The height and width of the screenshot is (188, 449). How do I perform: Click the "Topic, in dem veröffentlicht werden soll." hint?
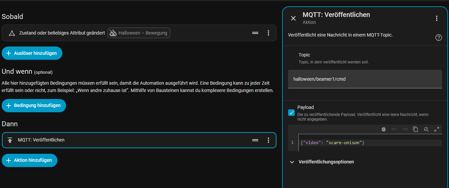tap(334, 62)
